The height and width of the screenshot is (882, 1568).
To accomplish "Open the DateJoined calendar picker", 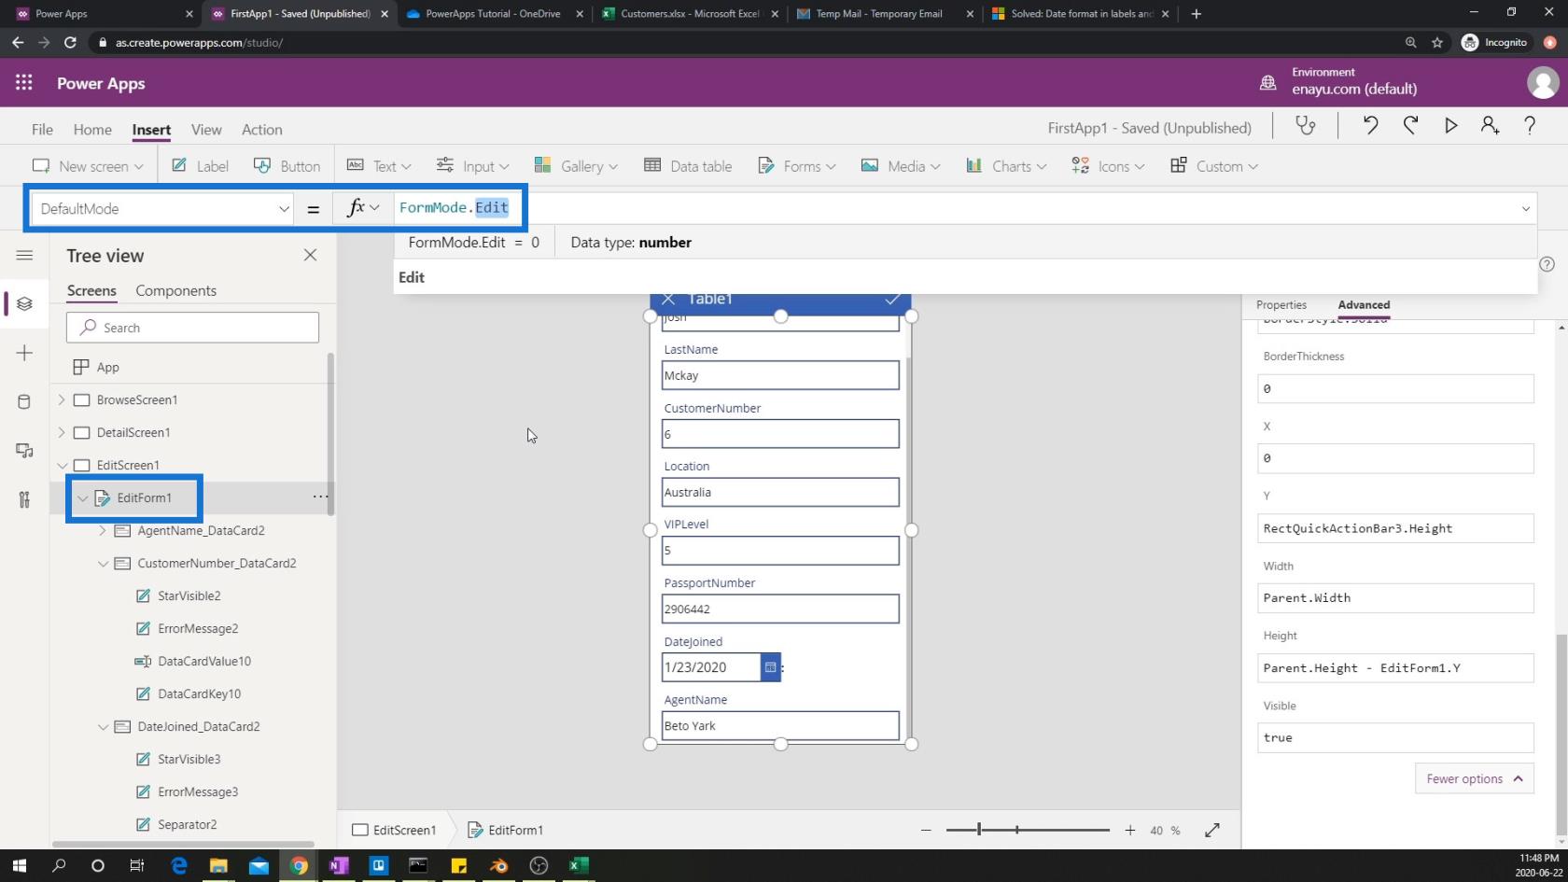I will (x=770, y=667).
